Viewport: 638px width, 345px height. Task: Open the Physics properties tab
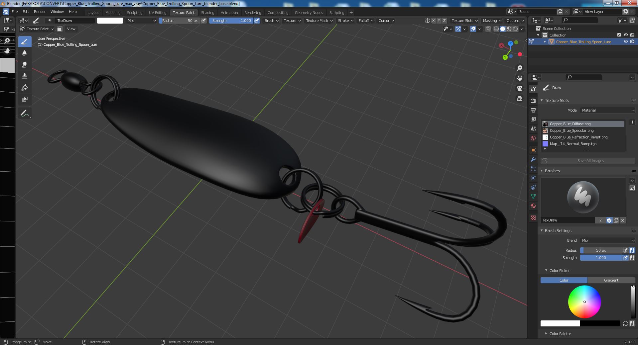point(533,178)
